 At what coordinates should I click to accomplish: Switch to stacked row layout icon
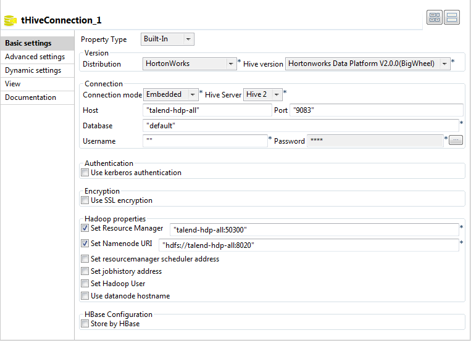tap(452, 18)
